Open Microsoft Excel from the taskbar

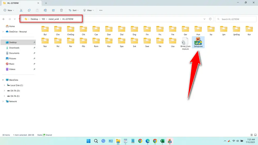[163, 141]
